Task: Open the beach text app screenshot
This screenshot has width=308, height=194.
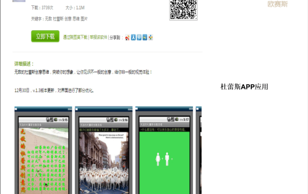Action: tap(43, 150)
